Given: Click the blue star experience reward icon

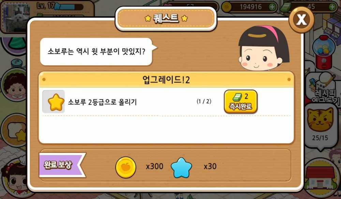Looking at the screenshot, I should pos(181,167).
